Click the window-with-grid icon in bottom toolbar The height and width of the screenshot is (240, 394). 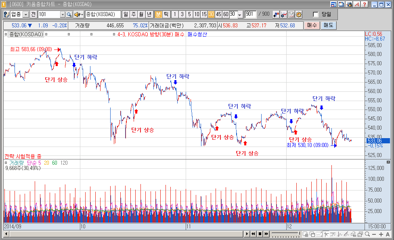(x=305, y=234)
